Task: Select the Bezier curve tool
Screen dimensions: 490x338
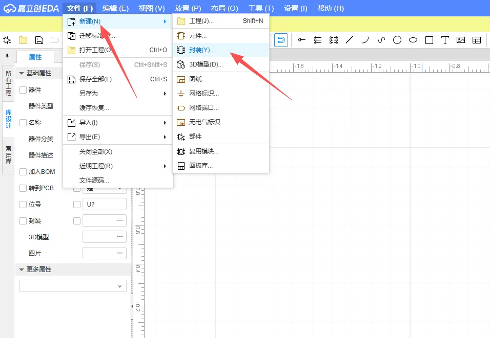Action: click(x=381, y=40)
